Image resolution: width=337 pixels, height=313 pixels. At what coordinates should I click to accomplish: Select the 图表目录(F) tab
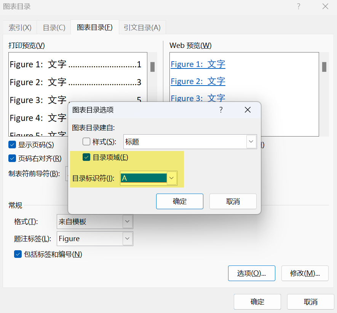pos(95,27)
